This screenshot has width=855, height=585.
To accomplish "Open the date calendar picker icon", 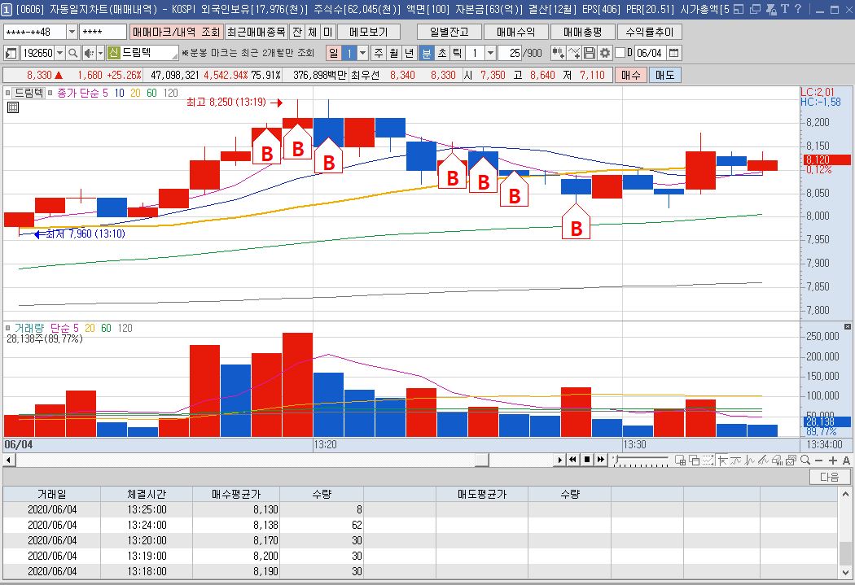I will click(674, 53).
